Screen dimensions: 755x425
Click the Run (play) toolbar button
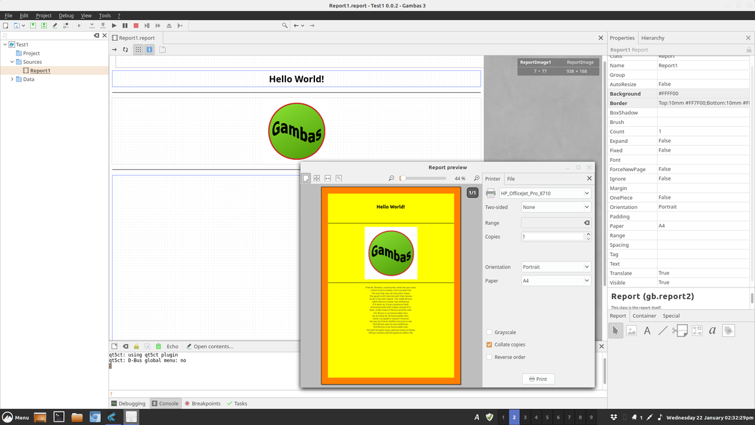(114, 25)
